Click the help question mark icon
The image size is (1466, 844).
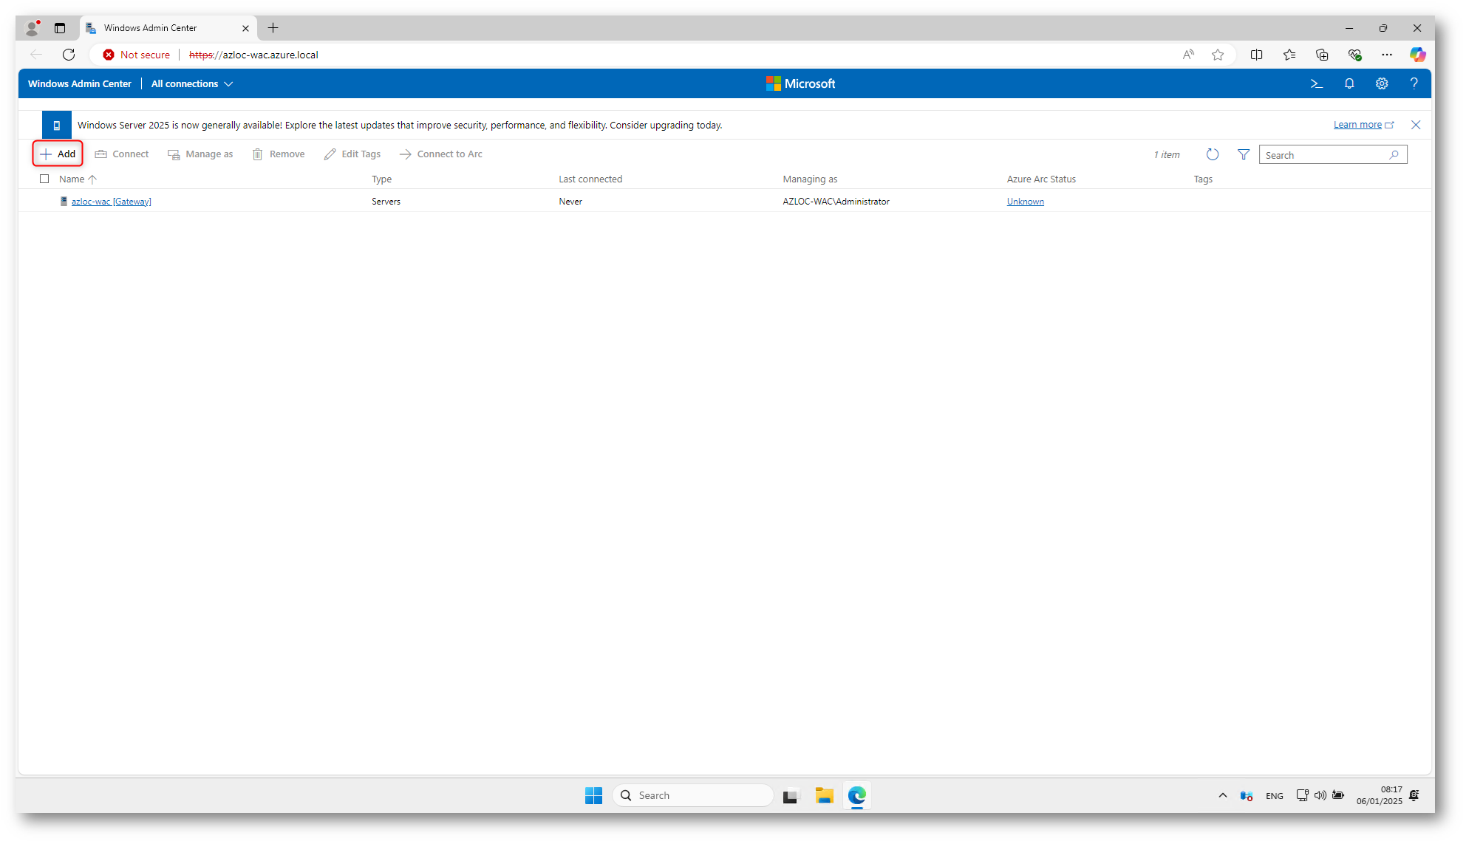pyautogui.click(x=1414, y=83)
